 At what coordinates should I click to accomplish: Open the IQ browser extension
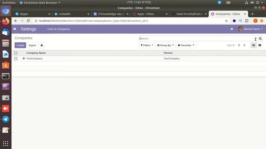(240, 21)
